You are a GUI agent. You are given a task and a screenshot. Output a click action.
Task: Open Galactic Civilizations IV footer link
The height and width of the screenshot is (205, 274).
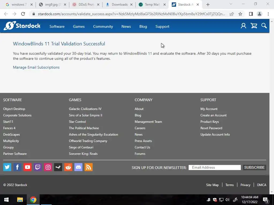[85, 109]
